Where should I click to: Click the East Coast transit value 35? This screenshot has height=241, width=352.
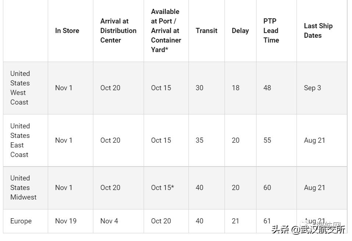tap(200, 140)
